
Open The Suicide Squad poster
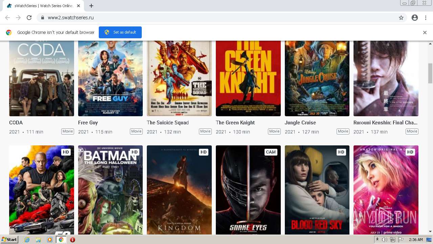[179, 78]
